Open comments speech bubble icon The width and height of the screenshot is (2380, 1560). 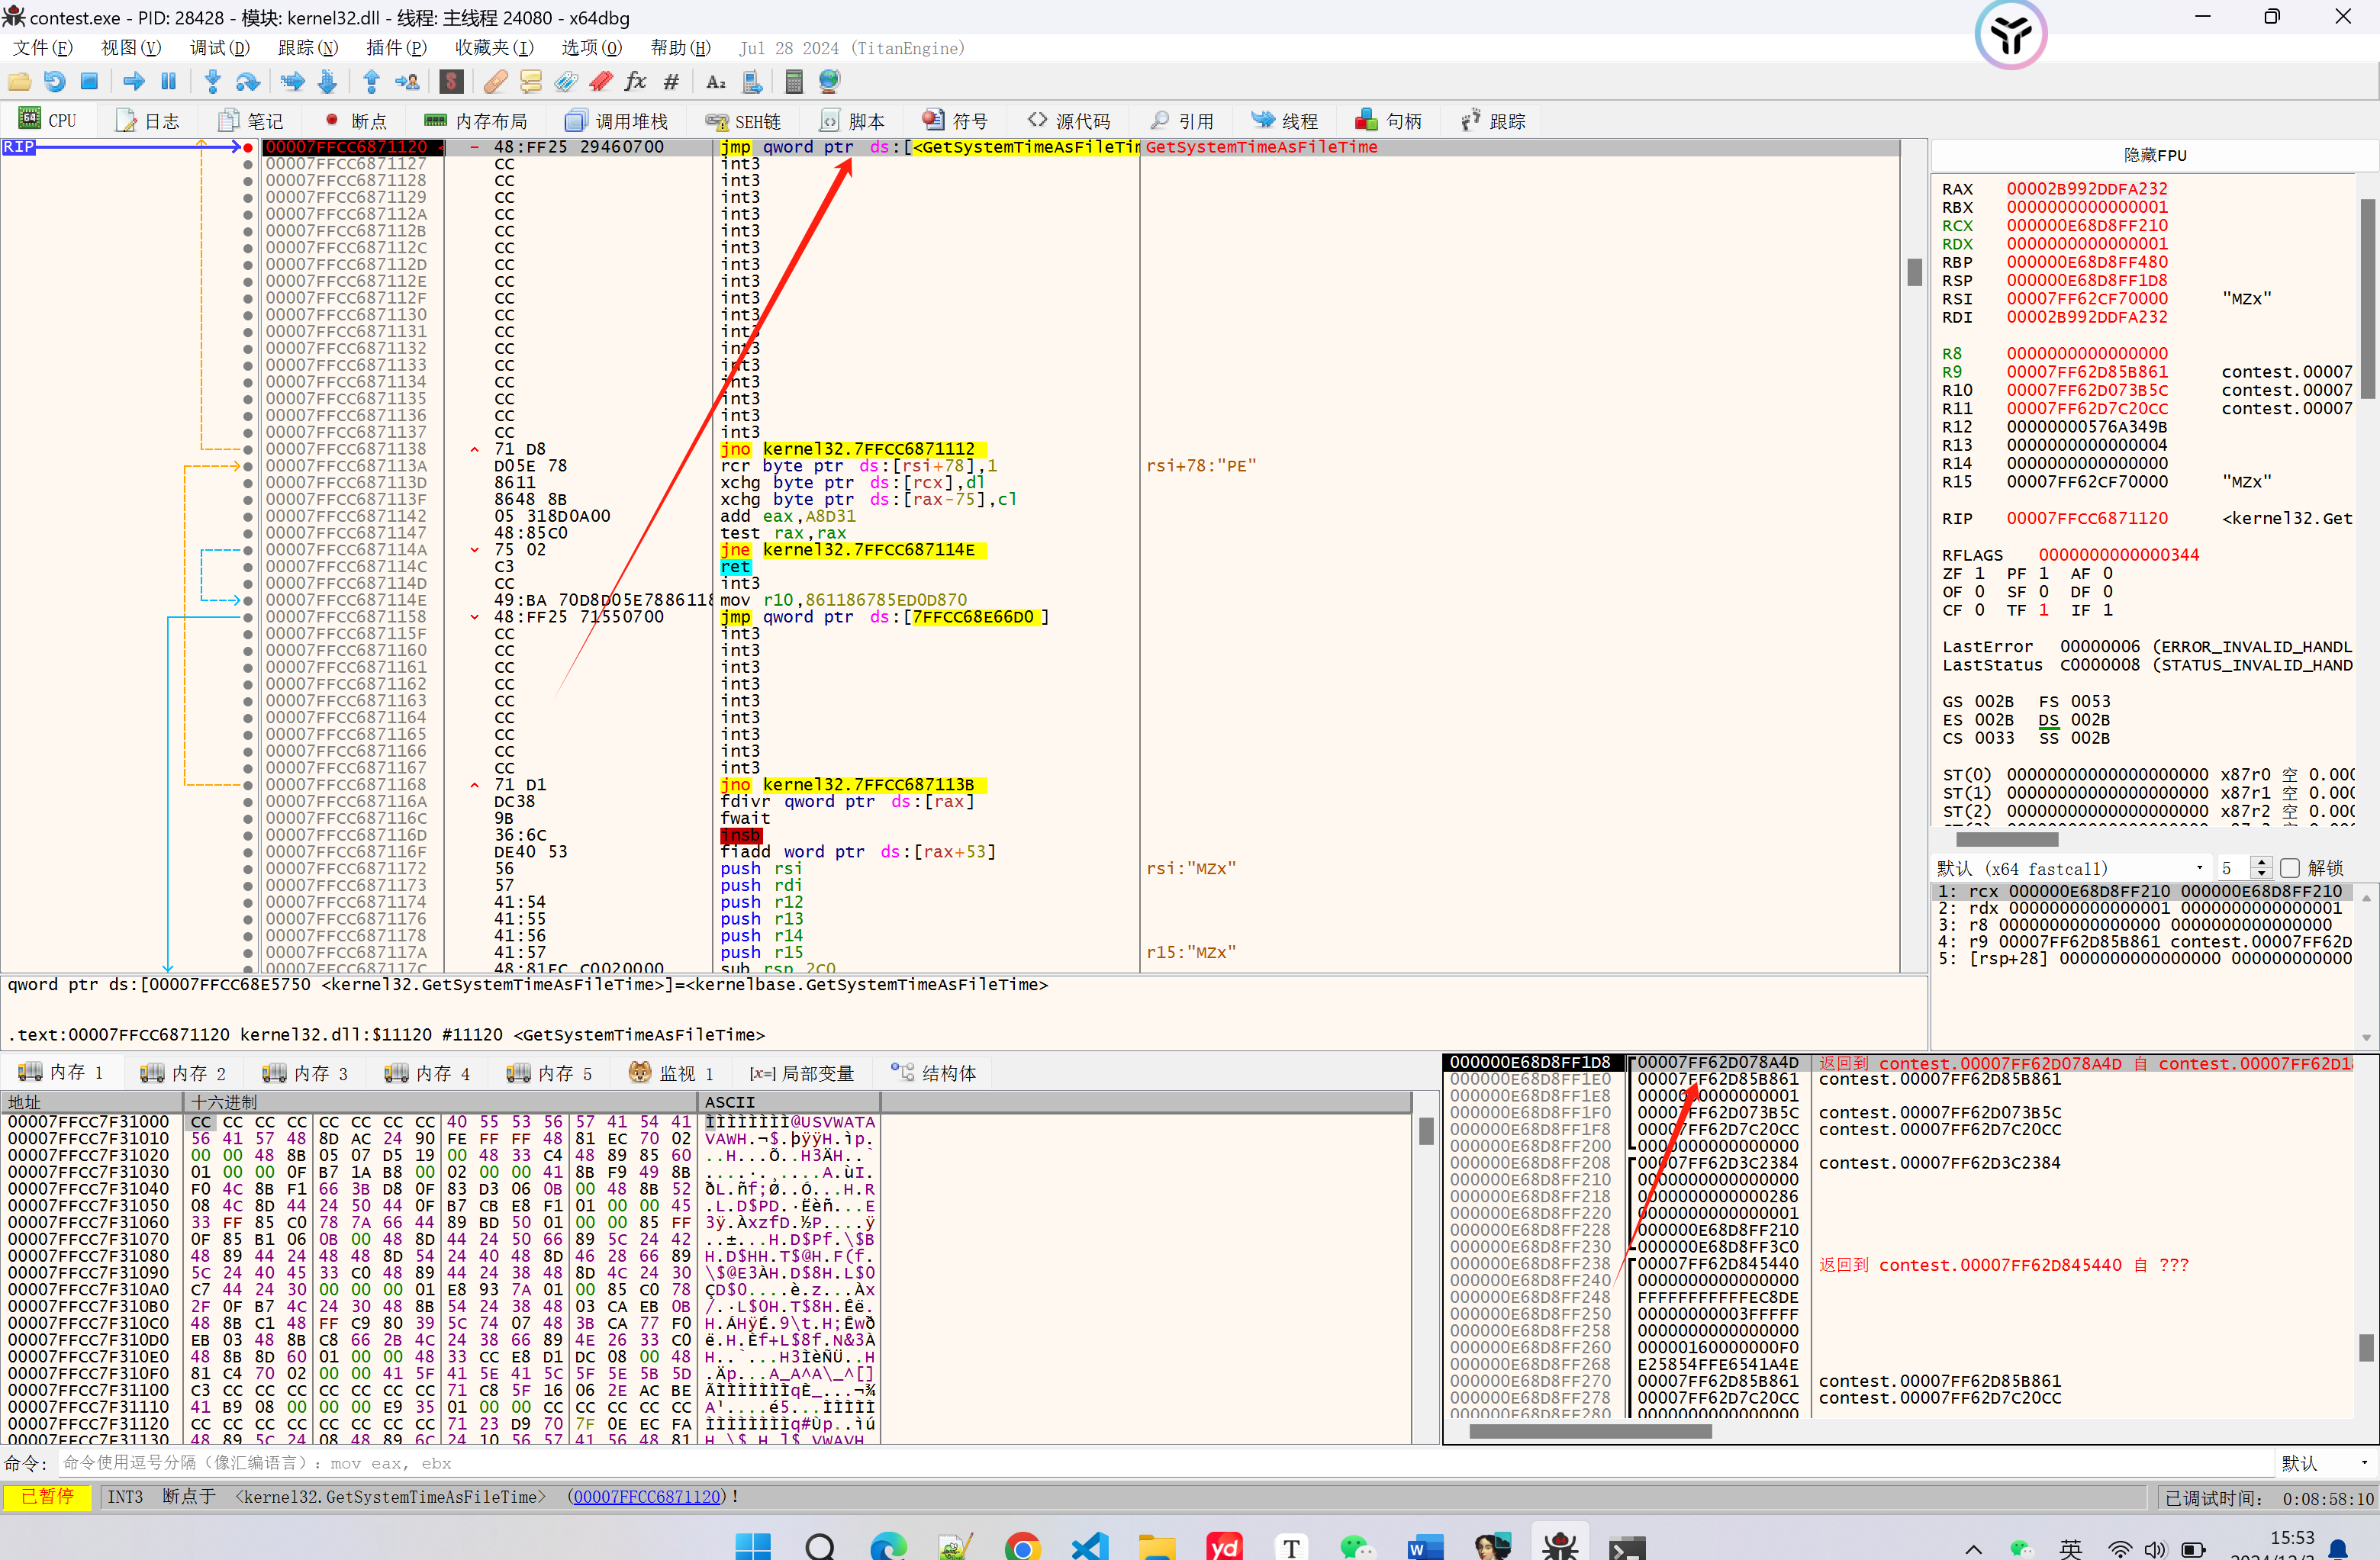tap(531, 82)
